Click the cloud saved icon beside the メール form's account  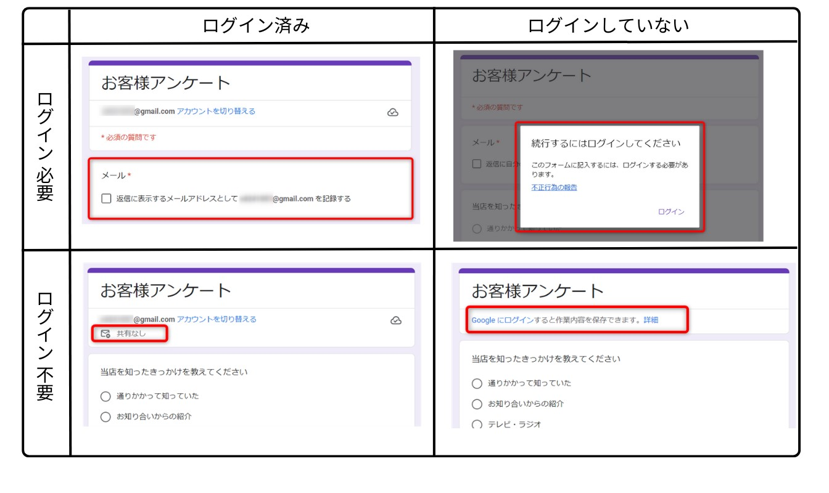(x=392, y=112)
